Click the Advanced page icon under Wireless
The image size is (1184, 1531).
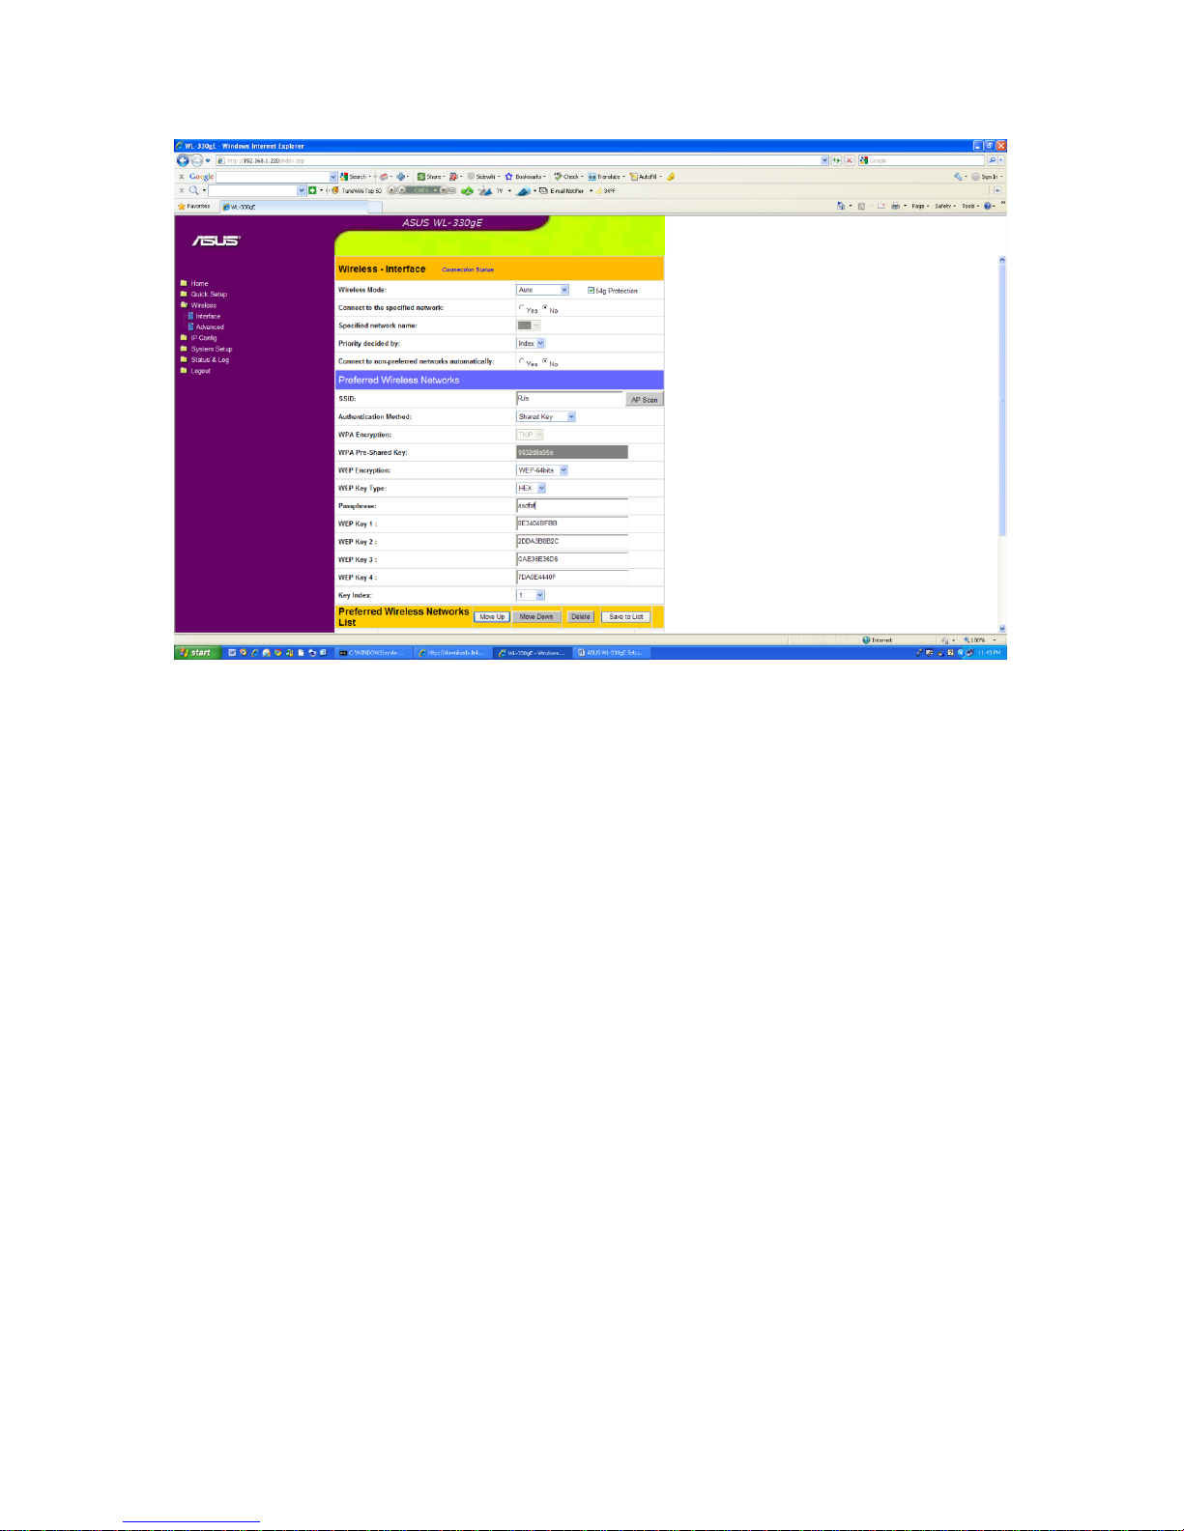191,326
